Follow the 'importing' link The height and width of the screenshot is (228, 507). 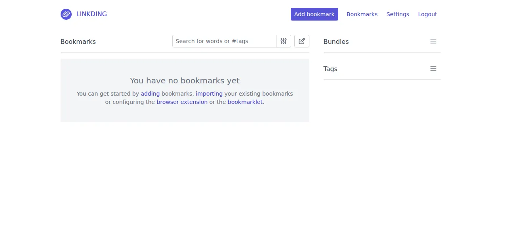pos(209,94)
